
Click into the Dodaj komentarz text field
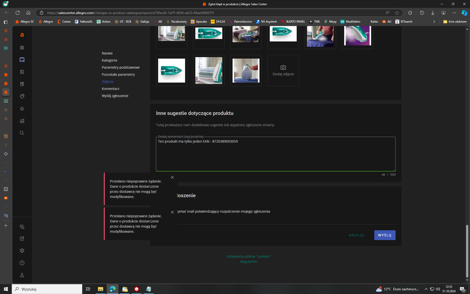pos(276,155)
